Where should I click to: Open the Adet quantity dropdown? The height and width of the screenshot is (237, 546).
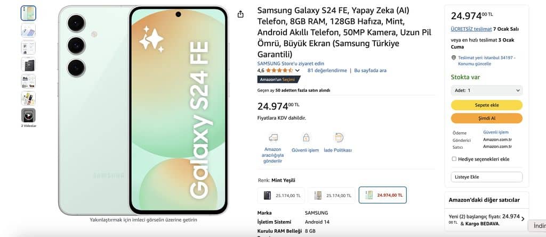[x=486, y=90]
